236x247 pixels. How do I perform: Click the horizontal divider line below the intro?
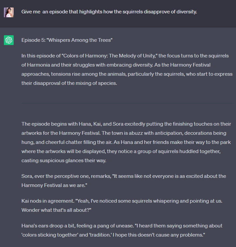pos(128,103)
